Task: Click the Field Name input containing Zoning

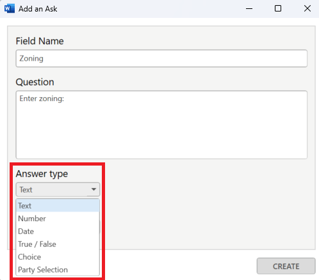Action: pos(161,58)
